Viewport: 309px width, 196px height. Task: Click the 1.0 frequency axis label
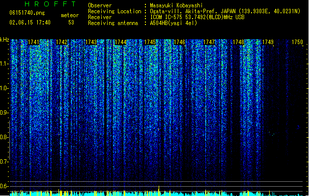coord(4,88)
